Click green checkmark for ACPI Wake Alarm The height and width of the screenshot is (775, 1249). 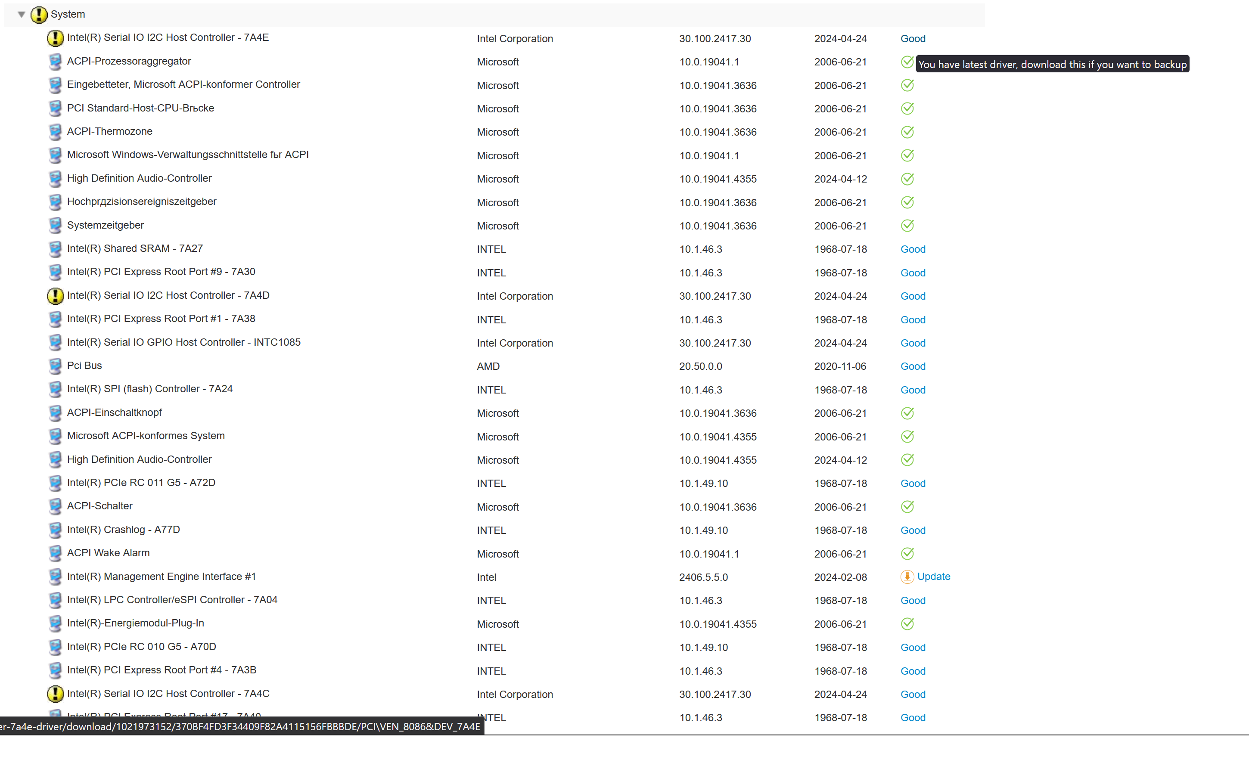tap(907, 554)
